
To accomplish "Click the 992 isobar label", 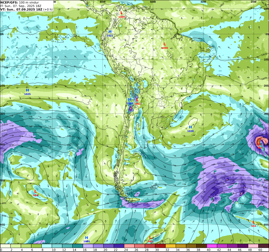I will [x=4, y=203].
